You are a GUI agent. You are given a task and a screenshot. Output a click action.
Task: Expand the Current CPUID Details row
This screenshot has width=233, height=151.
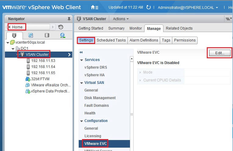pyautogui.click(x=140, y=80)
